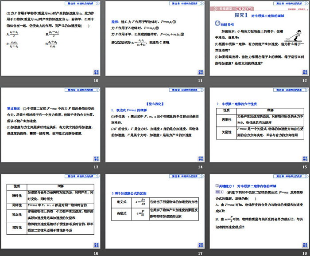Click the chapter header banner on slide 18
The height and width of the screenshot is (256, 310).
tap(286, 176)
